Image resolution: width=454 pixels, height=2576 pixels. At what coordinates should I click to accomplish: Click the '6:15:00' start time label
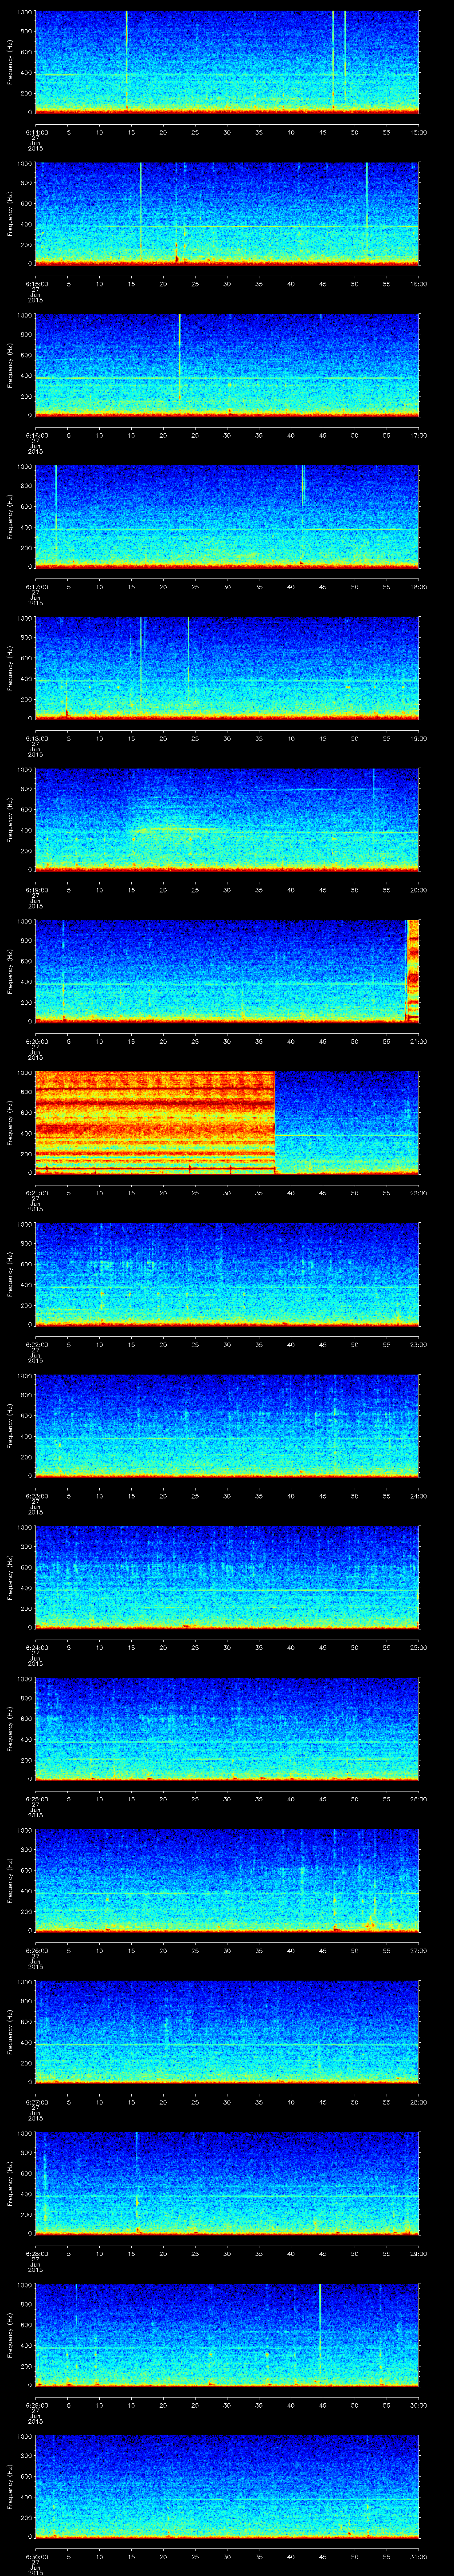click(36, 284)
